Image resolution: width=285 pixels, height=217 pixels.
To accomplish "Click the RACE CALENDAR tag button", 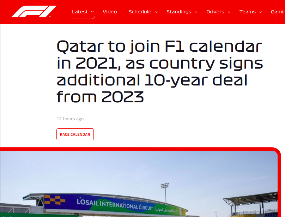I will (x=75, y=134).
